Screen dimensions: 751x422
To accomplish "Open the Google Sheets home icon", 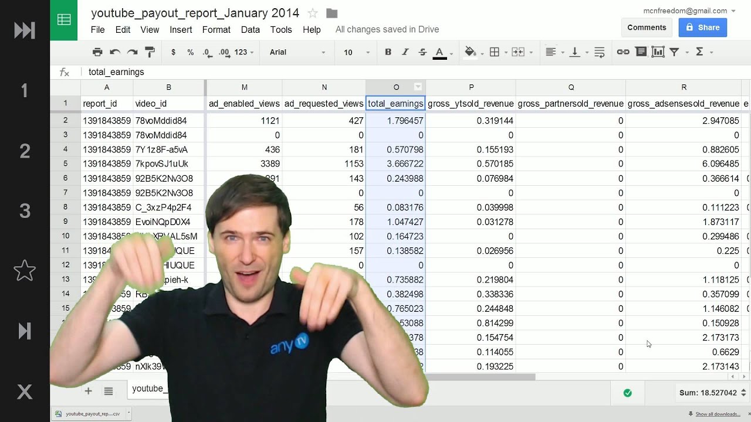I will click(x=64, y=21).
